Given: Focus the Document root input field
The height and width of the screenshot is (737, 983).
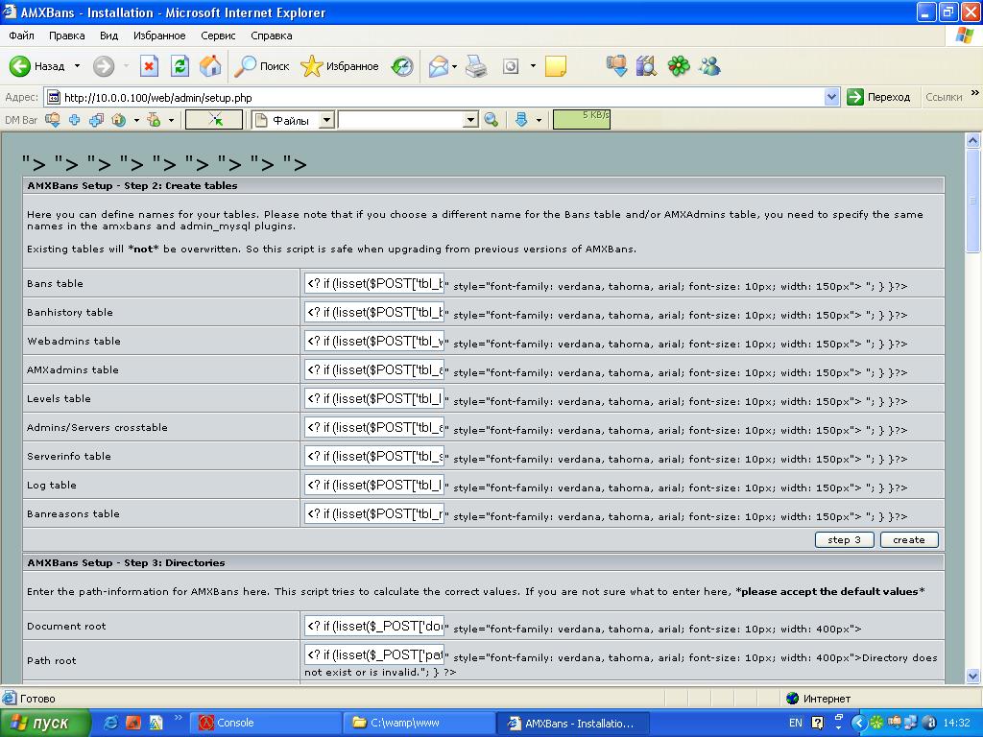Looking at the screenshot, I should pos(374,626).
